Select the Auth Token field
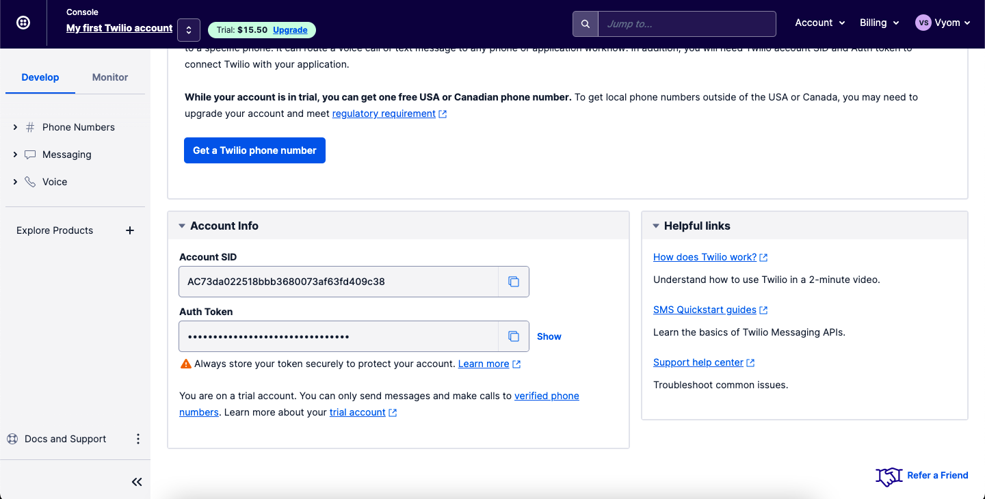 [339, 336]
